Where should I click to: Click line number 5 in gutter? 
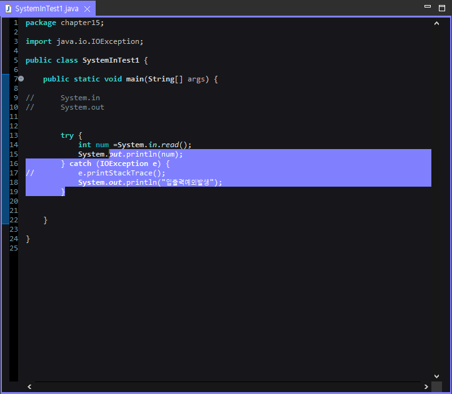(16, 60)
